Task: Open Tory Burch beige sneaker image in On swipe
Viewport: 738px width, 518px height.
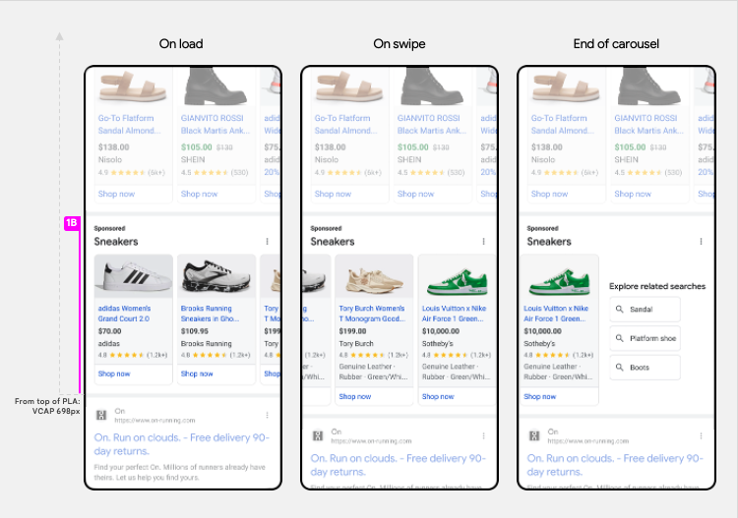Action: coord(374,276)
